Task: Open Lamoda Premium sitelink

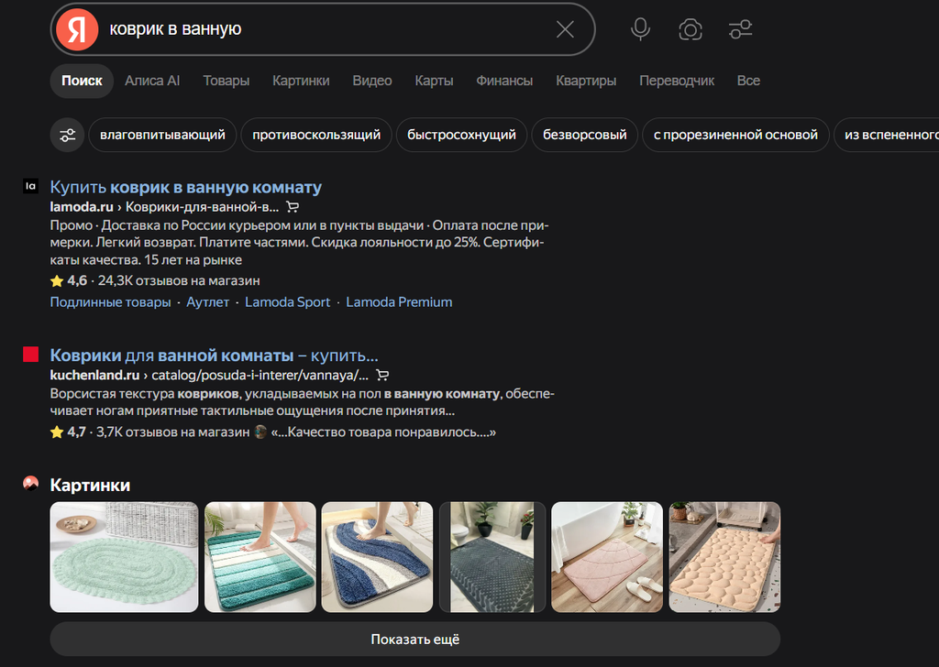Action: 399,302
